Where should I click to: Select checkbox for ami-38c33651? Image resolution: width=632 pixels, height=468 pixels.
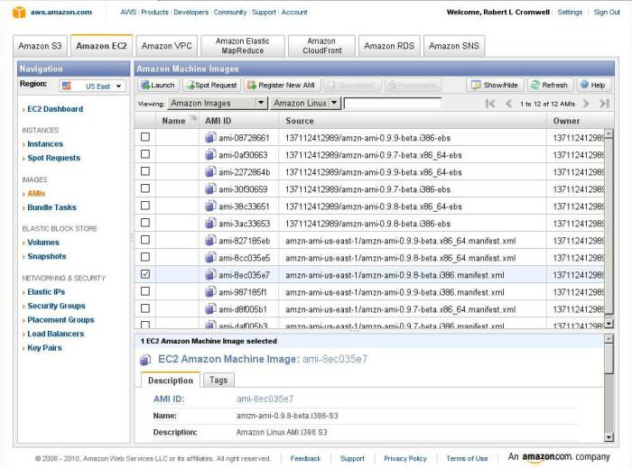coord(145,206)
